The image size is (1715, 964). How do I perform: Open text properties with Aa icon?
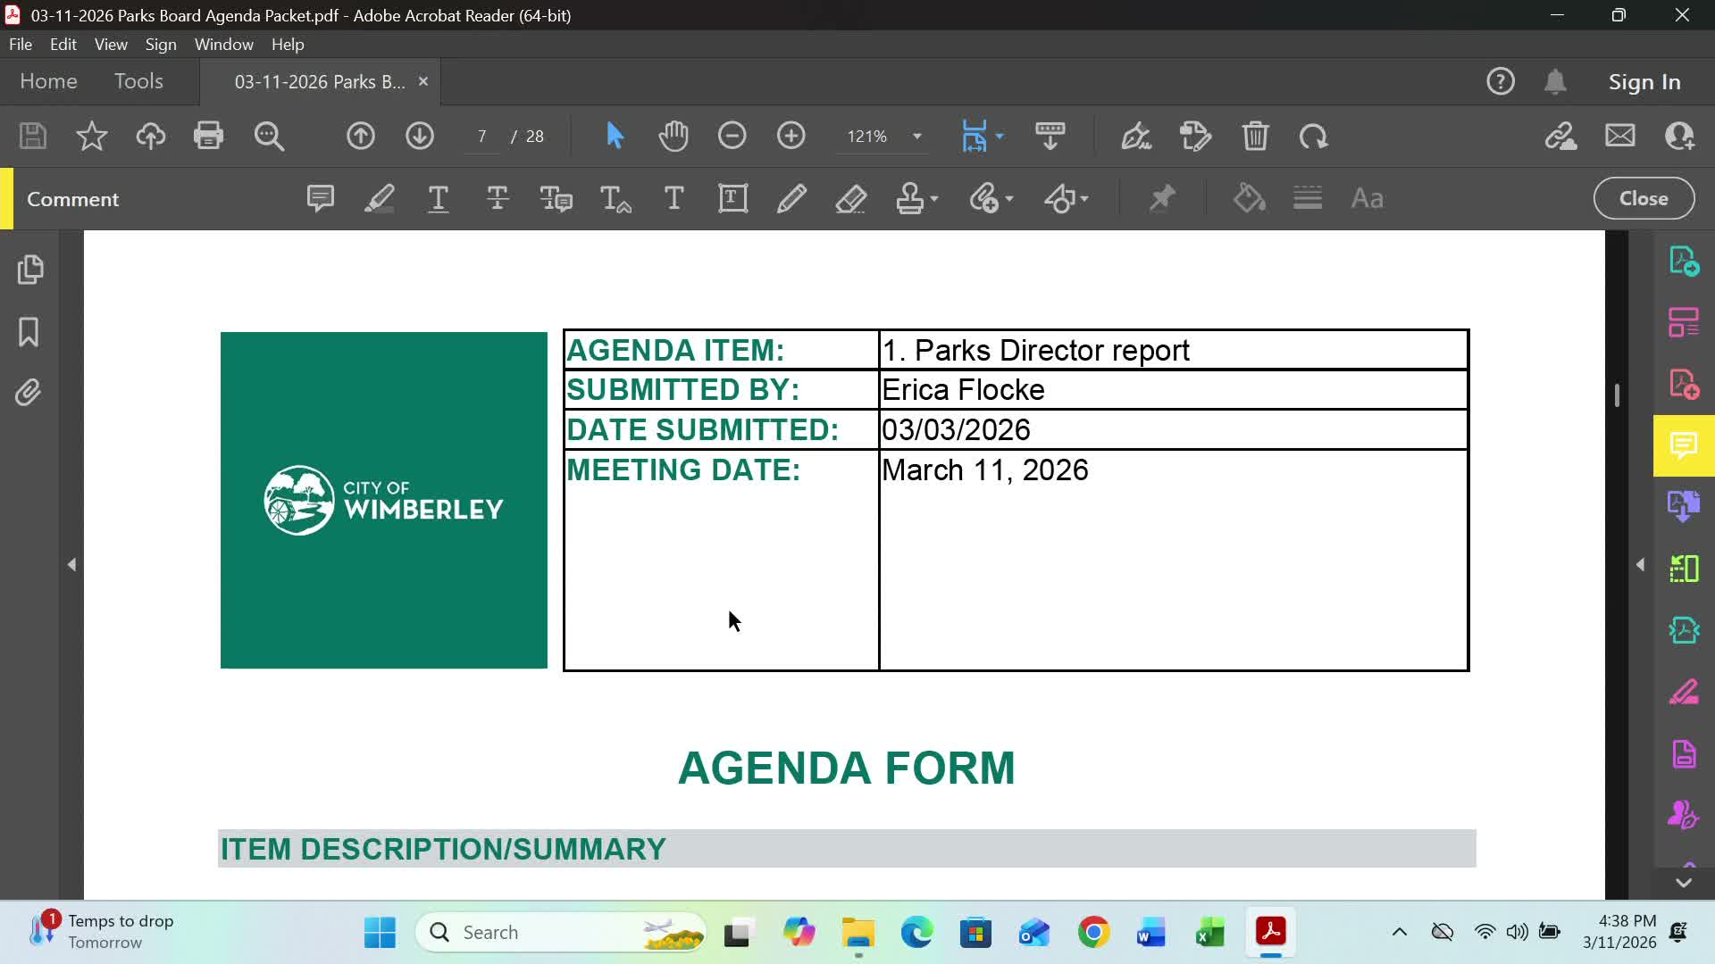(x=1368, y=198)
